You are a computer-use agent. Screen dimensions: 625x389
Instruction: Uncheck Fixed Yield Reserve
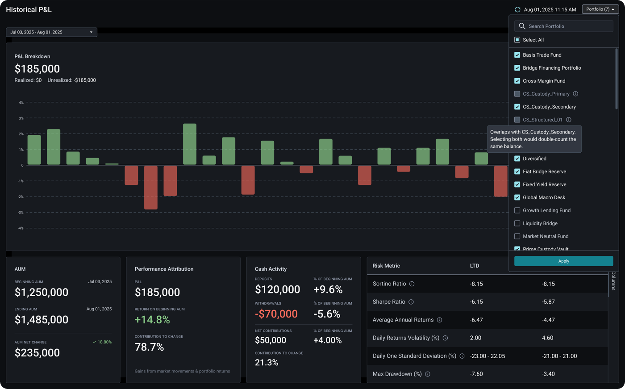click(x=517, y=184)
